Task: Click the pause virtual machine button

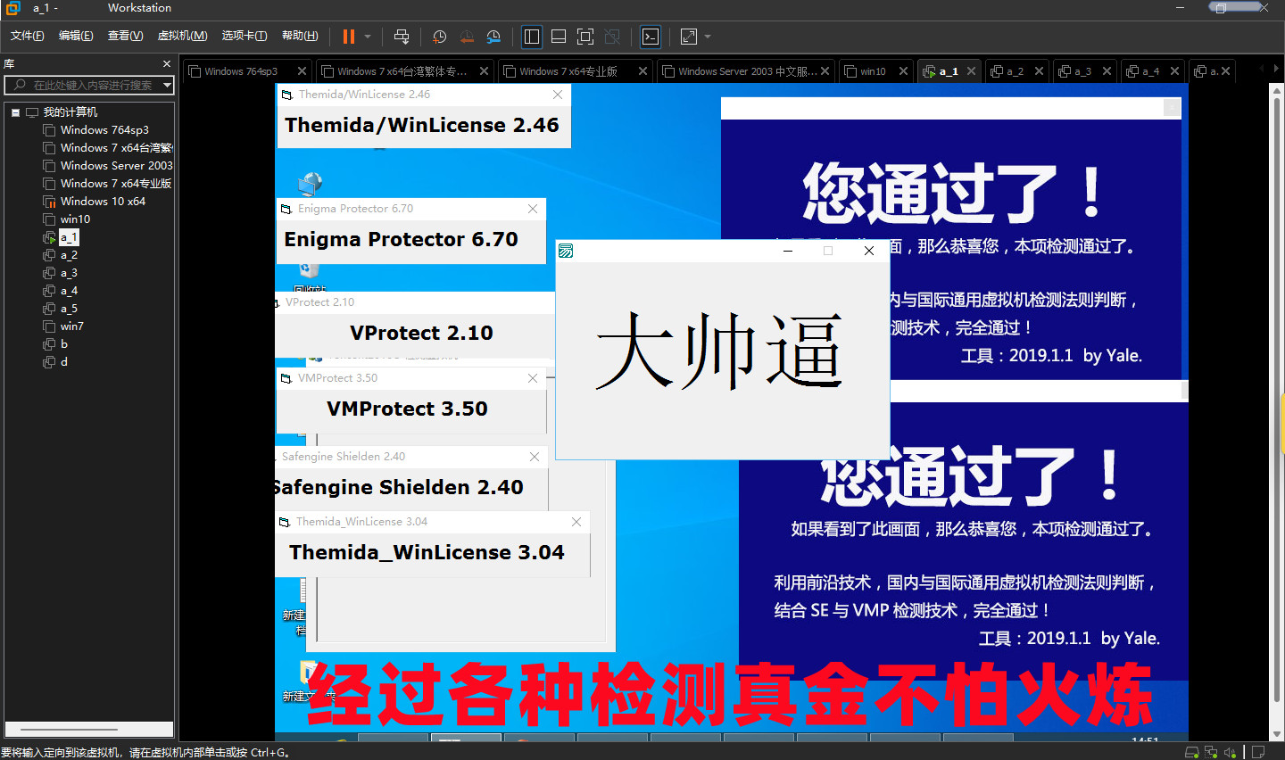Action: click(x=348, y=37)
